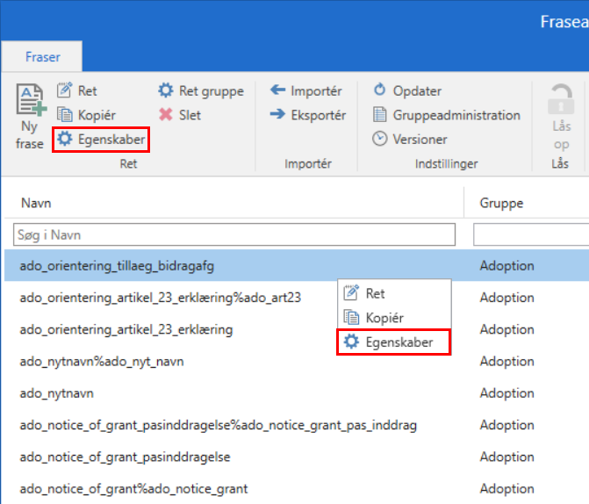
Task: Create a new phrase with Ny frase
Action: (30, 117)
